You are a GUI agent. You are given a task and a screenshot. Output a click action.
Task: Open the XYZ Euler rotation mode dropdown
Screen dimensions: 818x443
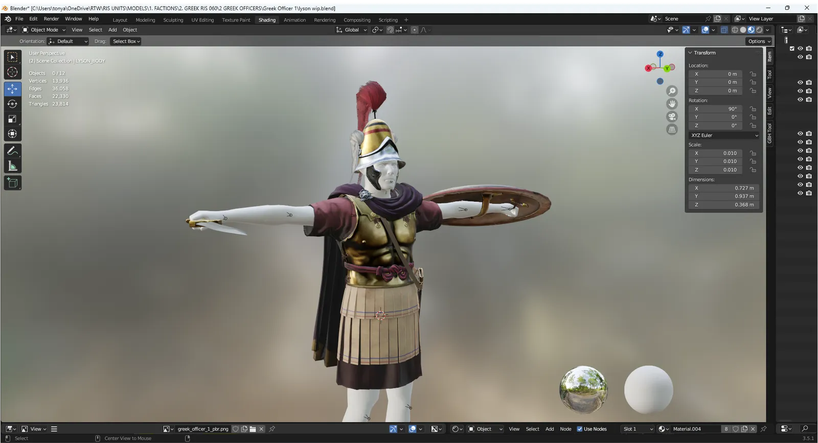[x=724, y=135]
